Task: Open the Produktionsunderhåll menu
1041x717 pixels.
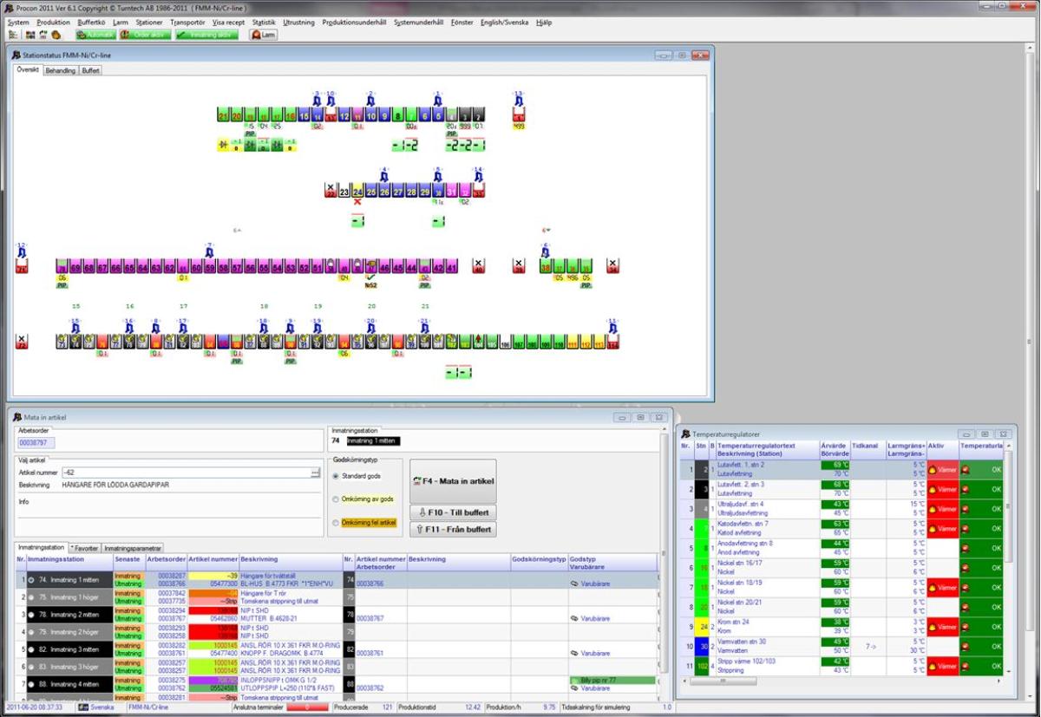Action: [354, 22]
